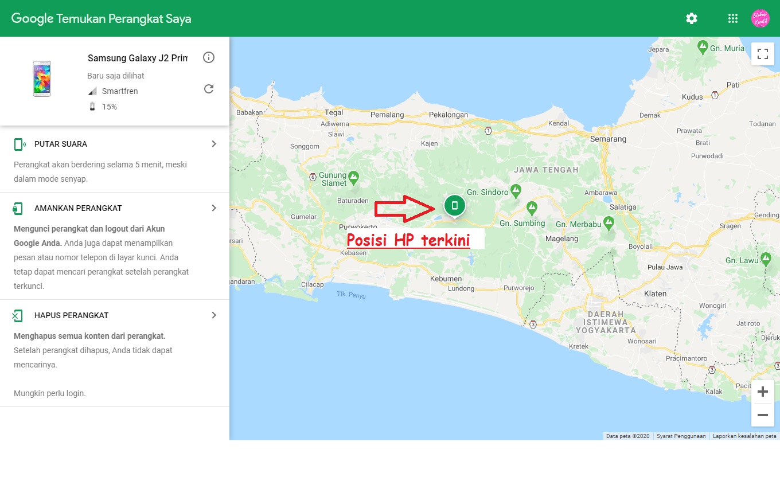Click the Google Temukan Perangkat Saya title
Image resolution: width=780 pixels, height=489 pixels.
(x=102, y=18)
